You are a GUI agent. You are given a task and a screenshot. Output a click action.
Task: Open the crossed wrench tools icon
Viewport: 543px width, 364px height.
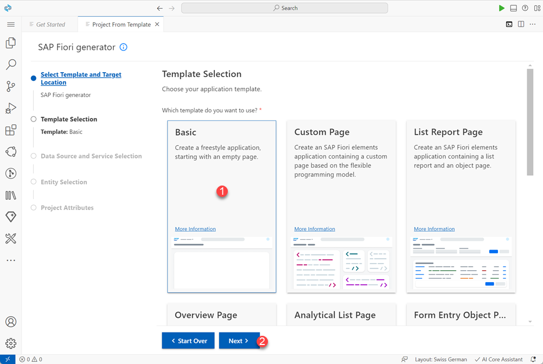(x=11, y=238)
